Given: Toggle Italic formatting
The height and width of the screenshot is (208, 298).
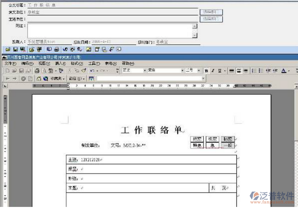Looking at the screenshot, I should pos(213,70).
